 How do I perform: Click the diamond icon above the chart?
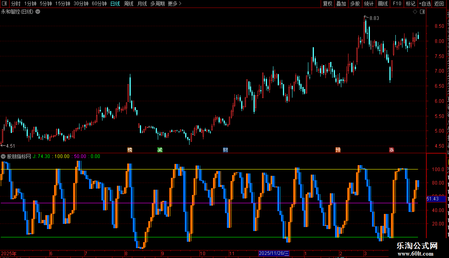coord(415,12)
